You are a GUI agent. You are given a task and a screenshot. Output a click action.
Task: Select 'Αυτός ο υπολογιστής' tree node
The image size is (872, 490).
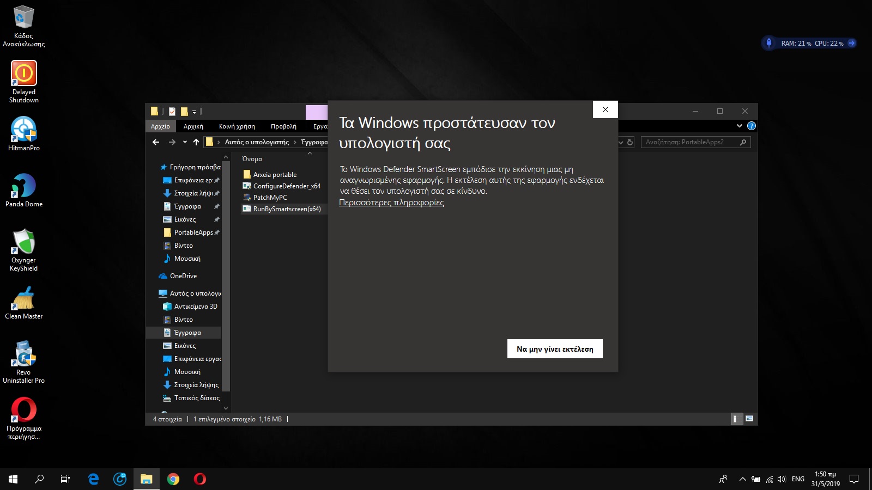click(x=190, y=293)
